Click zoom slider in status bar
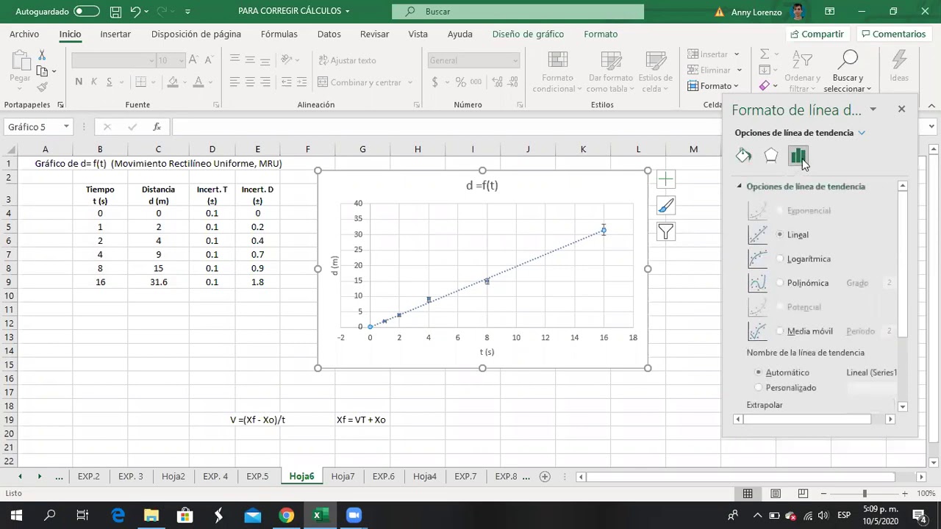This screenshot has height=529, width=941. [x=865, y=494]
